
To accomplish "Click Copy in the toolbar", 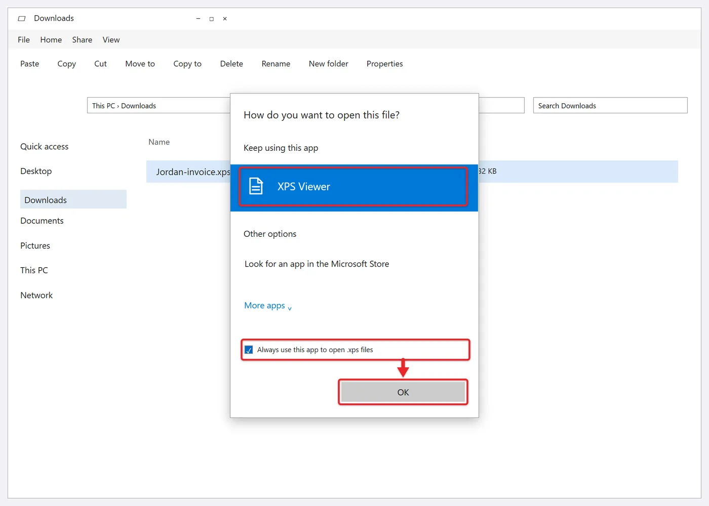I will (x=66, y=64).
